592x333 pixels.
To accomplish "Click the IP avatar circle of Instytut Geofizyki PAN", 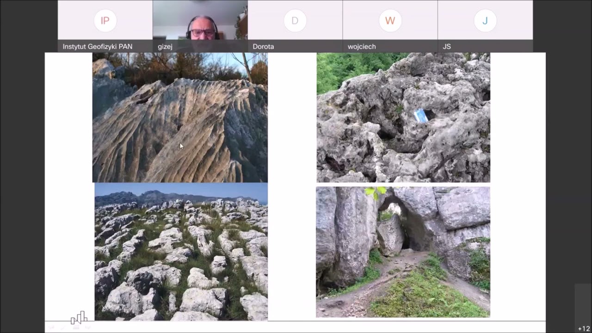I will tap(105, 20).
